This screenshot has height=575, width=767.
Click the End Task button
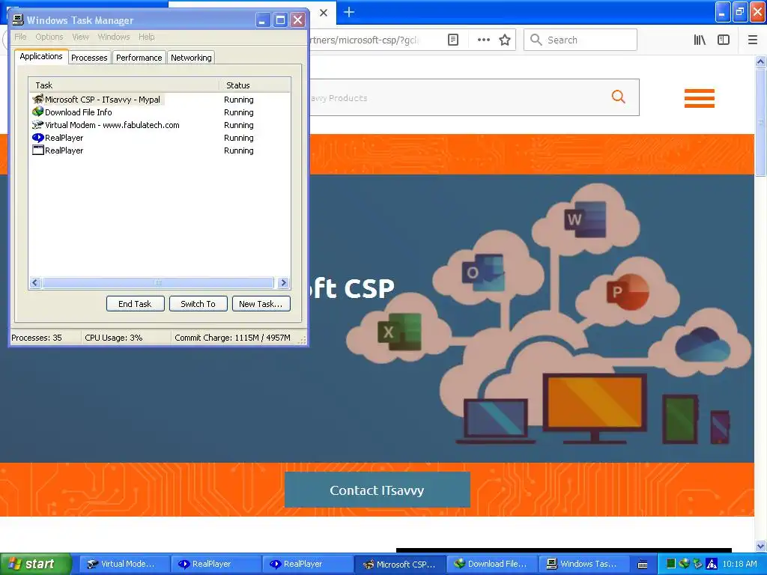pos(135,304)
